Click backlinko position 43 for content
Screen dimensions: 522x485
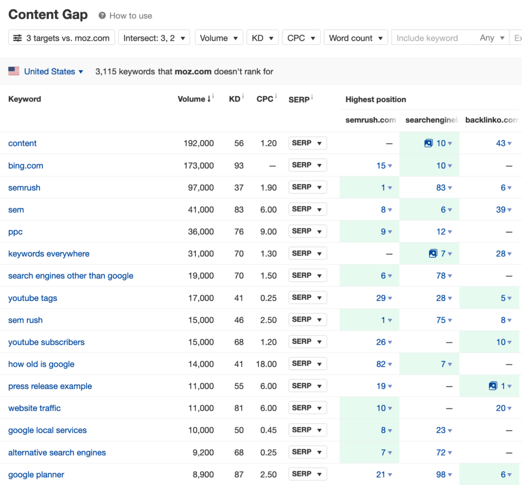coord(504,143)
